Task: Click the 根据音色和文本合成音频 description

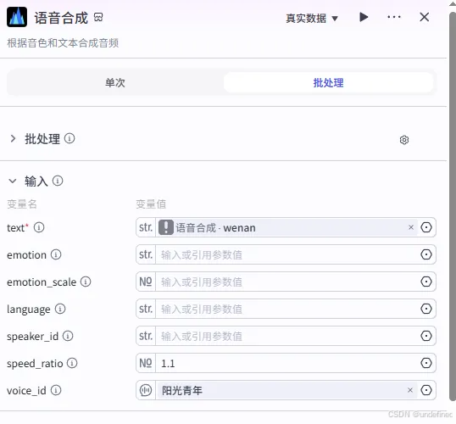Action: pyautogui.click(x=63, y=43)
